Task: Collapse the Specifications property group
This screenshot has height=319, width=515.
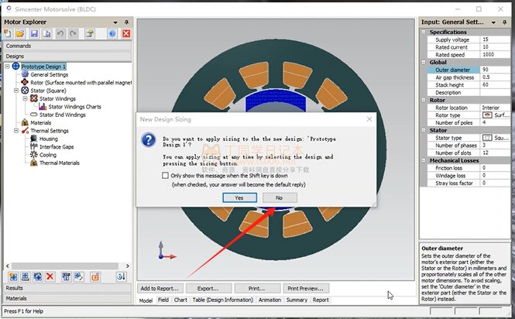Action: (x=424, y=32)
